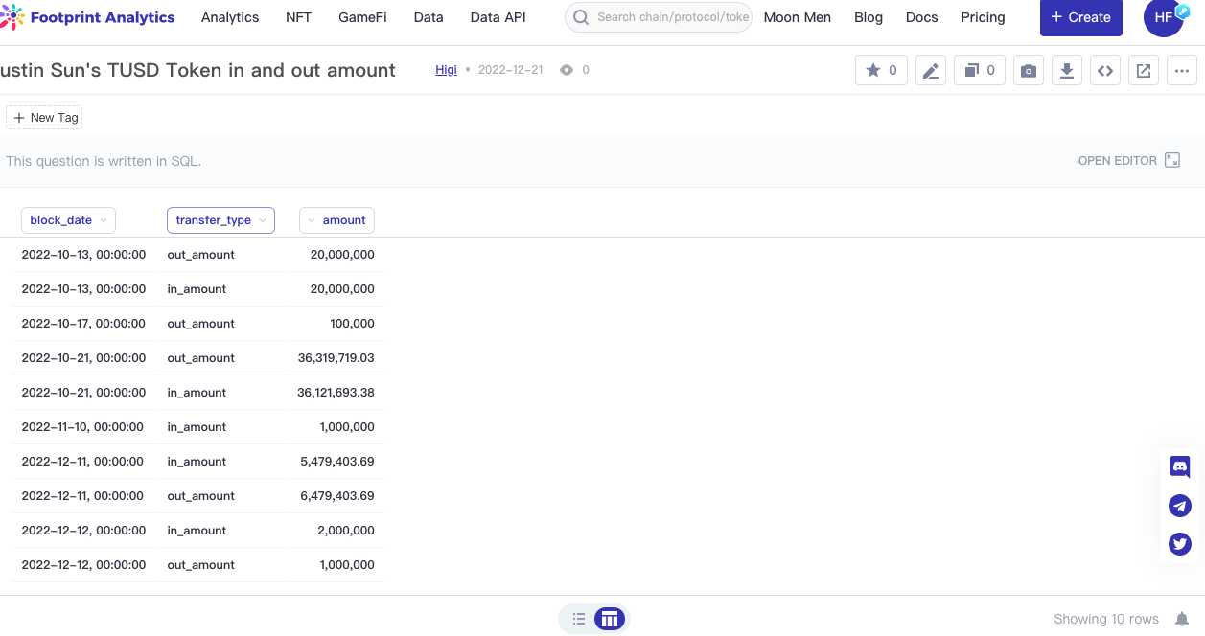Click the Create button
1205x636 pixels.
click(1080, 17)
